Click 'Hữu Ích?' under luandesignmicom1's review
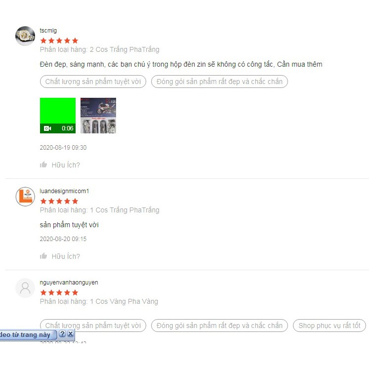 pos(66,256)
